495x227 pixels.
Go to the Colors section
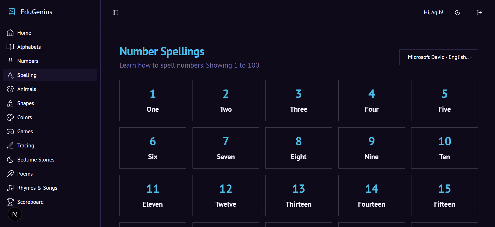24,117
